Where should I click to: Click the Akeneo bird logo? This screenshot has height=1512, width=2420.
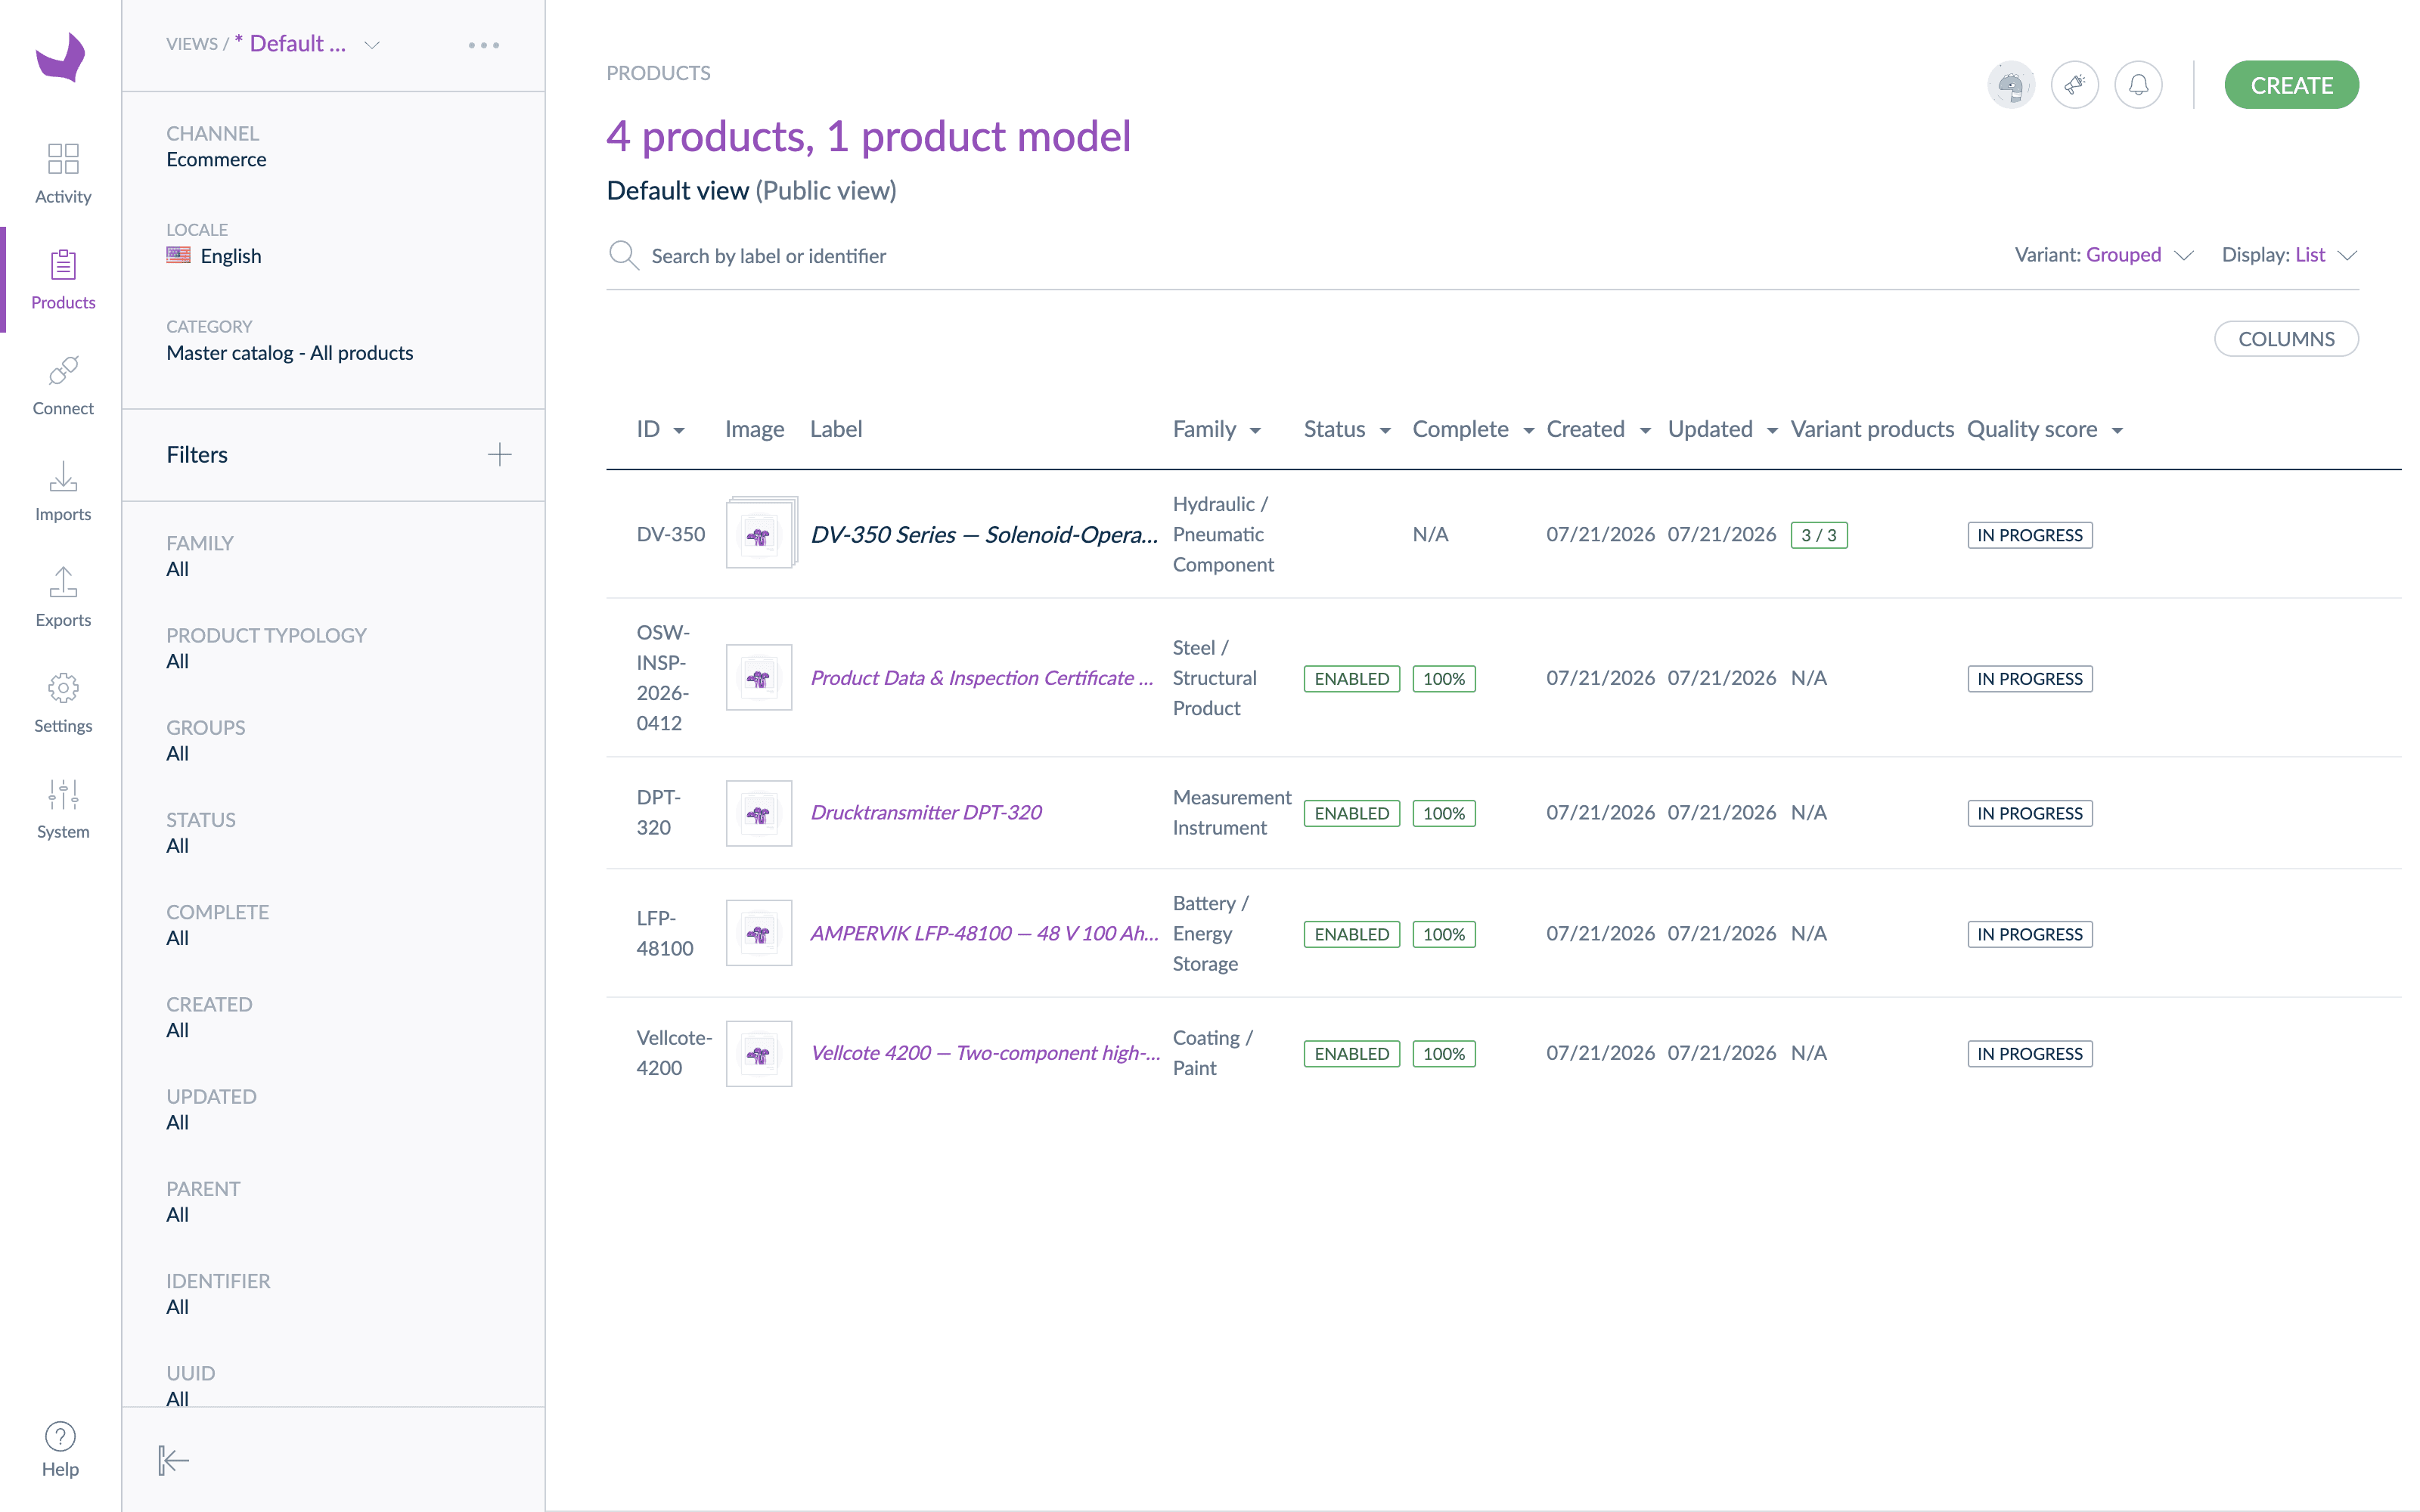tap(61, 57)
